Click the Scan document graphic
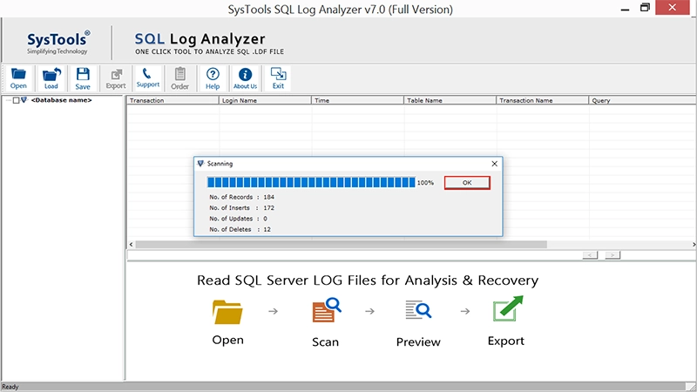The height and width of the screenshot is (392, 697). (x=326, y=310)
